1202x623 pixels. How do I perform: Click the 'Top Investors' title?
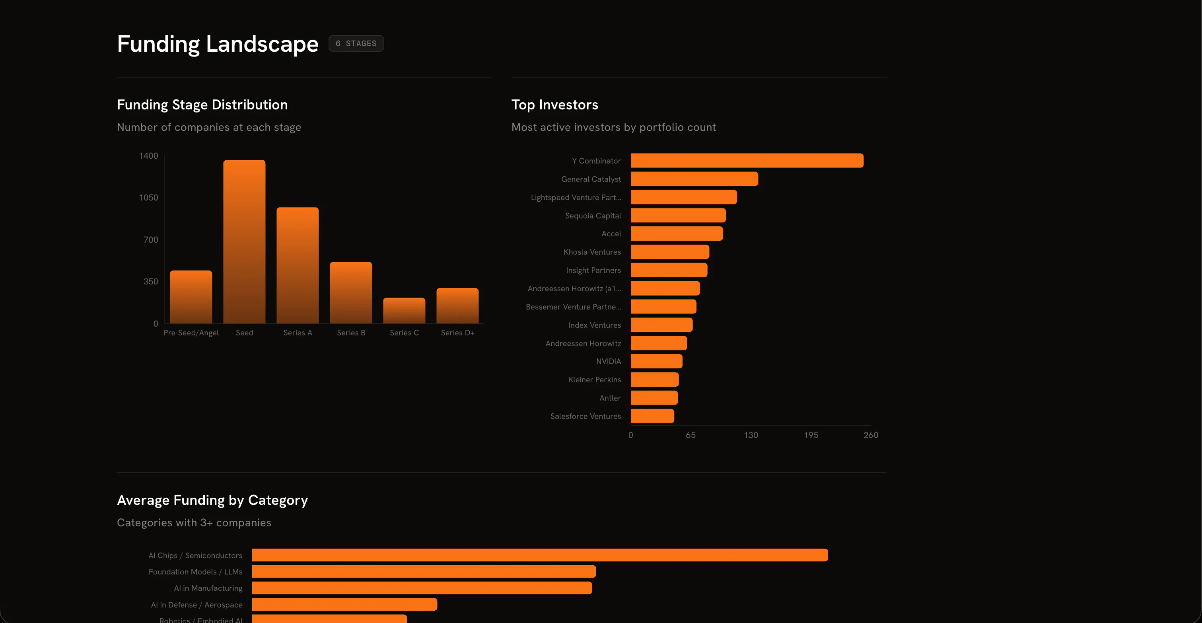[554, 105]
